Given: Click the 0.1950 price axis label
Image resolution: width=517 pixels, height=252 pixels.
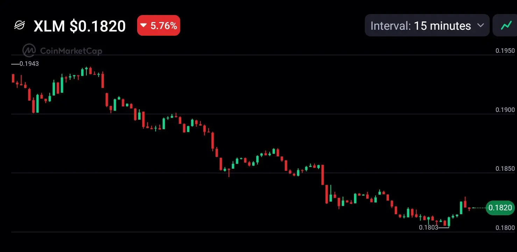Looking at the screenshot, I should (505, 51).
